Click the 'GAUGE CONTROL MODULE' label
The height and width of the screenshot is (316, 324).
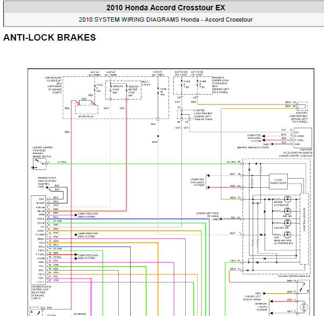click(294, 276)
